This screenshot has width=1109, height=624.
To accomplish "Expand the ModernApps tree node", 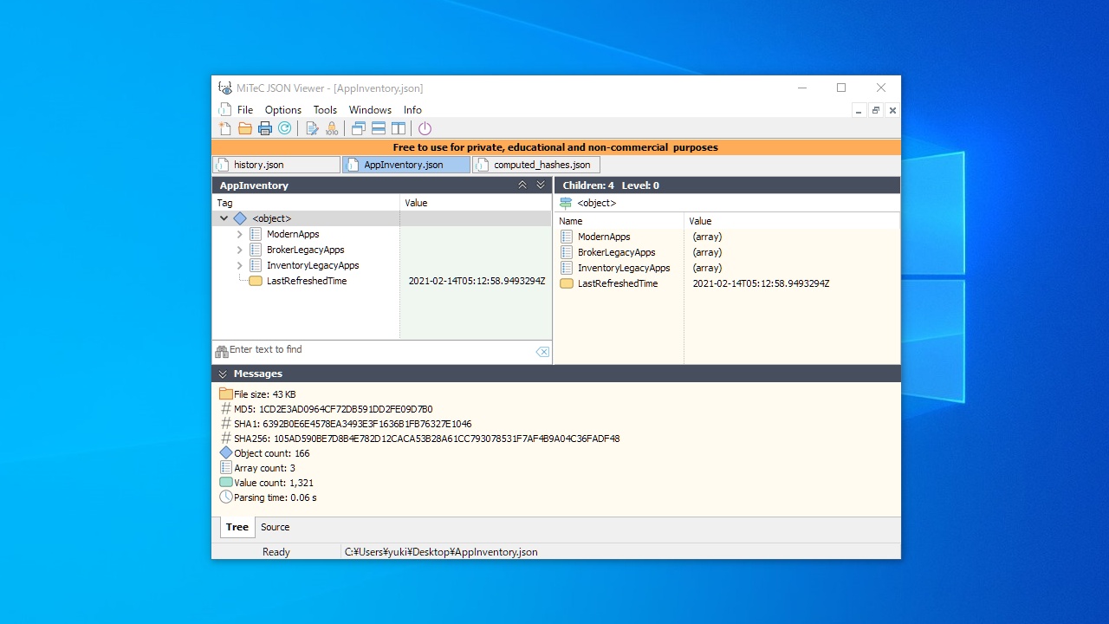I will 240,234.
